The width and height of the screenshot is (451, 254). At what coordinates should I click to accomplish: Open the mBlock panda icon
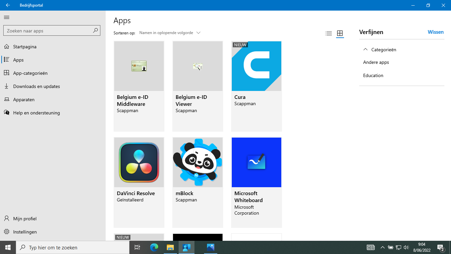click(x=198, y=162)
